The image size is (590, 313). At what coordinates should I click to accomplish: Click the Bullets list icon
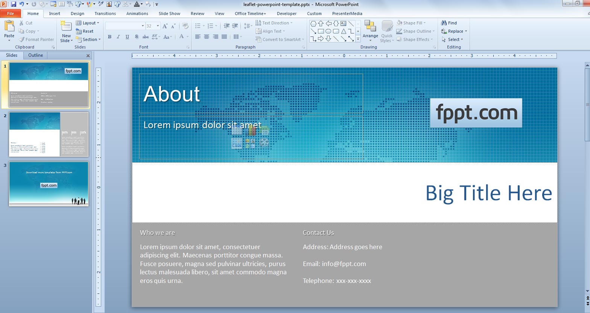[x=198, y=26]
